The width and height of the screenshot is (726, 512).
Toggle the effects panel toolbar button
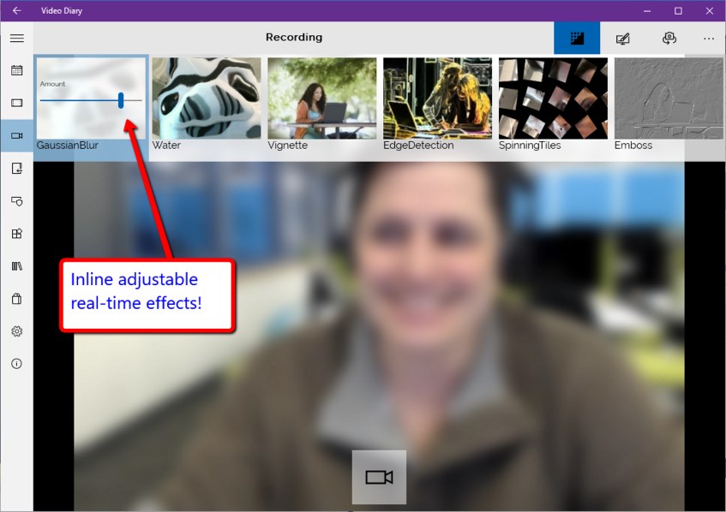tap(577, 38)
